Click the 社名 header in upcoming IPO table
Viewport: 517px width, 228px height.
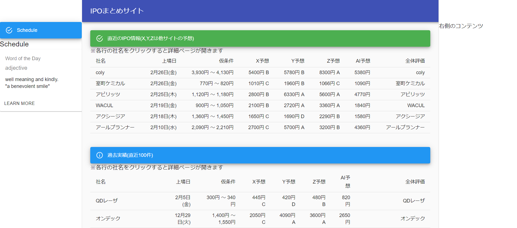point(101,61)
